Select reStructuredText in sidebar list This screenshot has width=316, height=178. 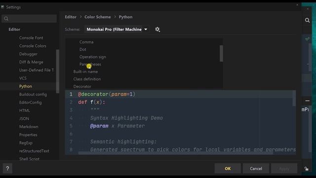pos(34,151)
